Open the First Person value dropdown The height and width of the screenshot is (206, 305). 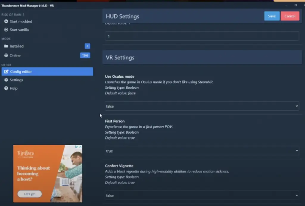tap(202, 151)
